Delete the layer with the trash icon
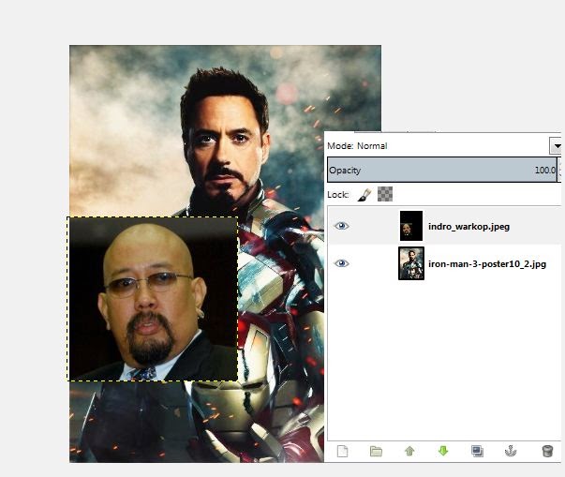The image size is (565, 477). 547,451
